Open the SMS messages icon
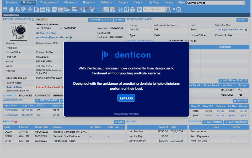 (x=75, y=9)
